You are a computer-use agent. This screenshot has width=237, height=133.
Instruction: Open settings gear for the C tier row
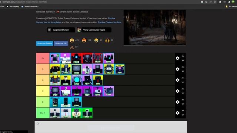(178, 91)
